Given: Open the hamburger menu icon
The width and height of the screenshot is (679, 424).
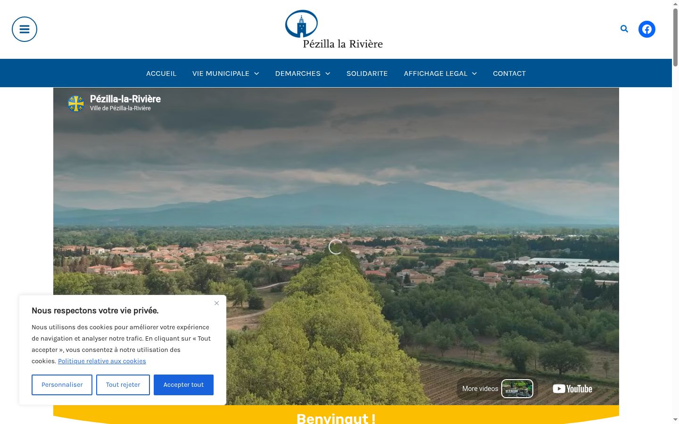Looking at the screenshot, I should pyautogui.click(x=25, y=29).
